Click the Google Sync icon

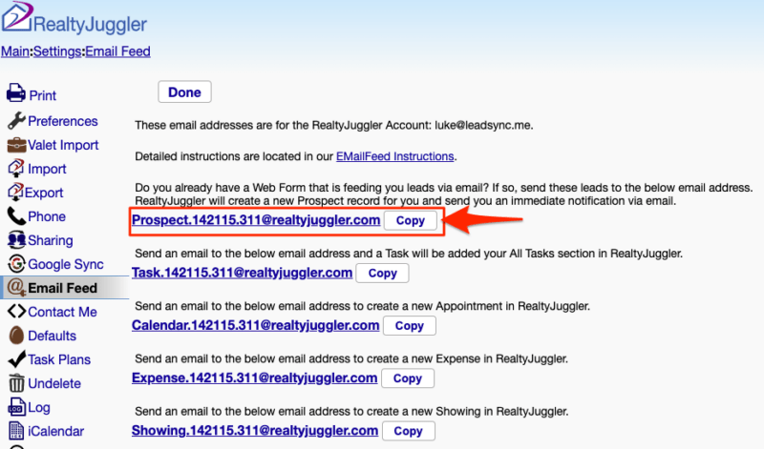pyautogui.click(x=16, y=264)
